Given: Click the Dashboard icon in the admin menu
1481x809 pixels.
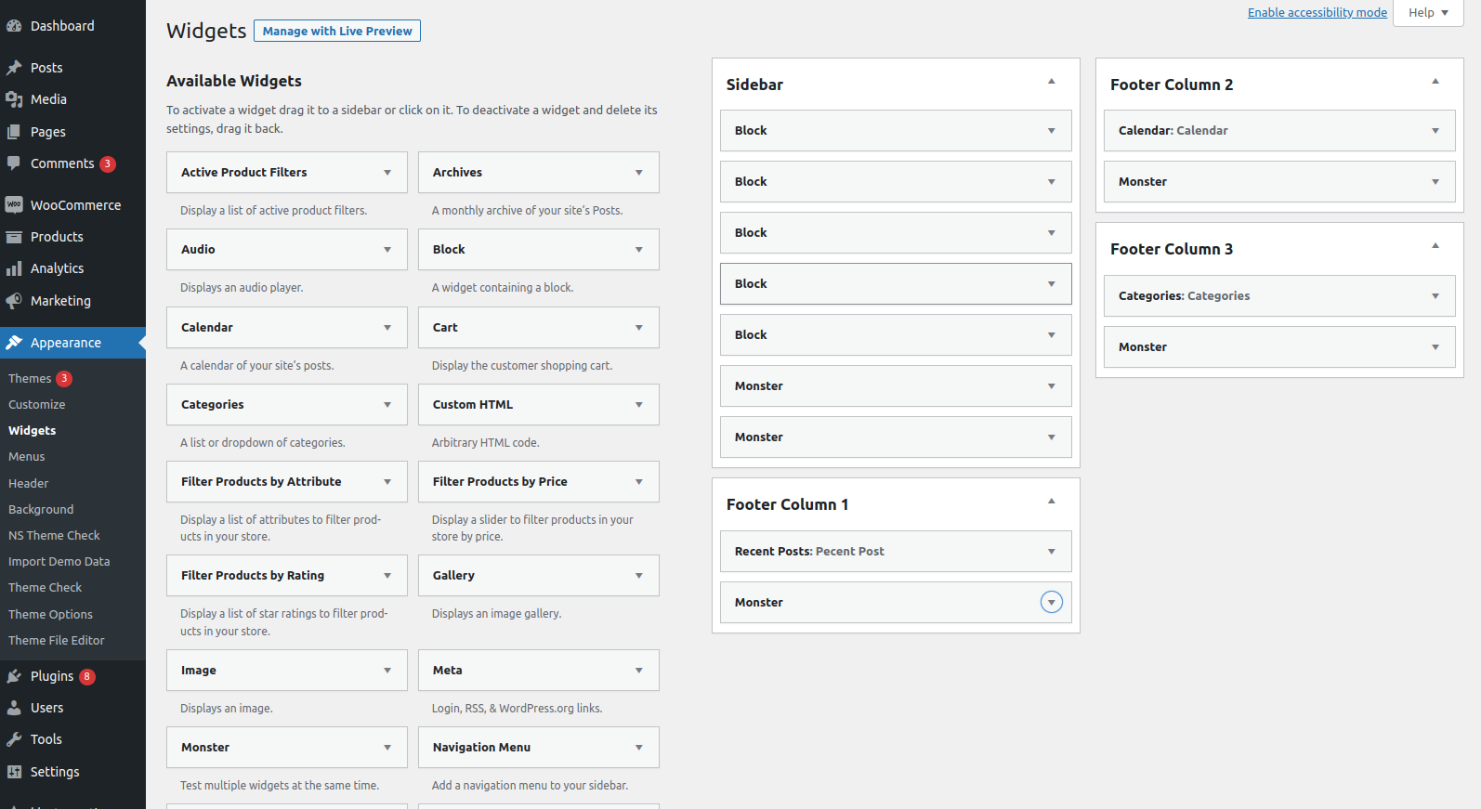Looking at the screenshot, I should (14, 26).
